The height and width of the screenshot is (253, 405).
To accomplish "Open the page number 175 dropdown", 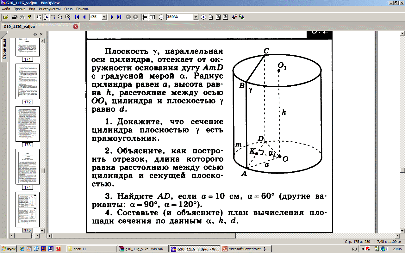I will click(x=105, y=17).
